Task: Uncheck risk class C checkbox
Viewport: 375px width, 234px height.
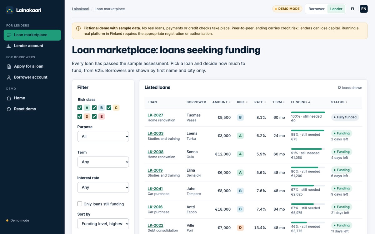Action: pyautogui.click(x=109, y=108)
